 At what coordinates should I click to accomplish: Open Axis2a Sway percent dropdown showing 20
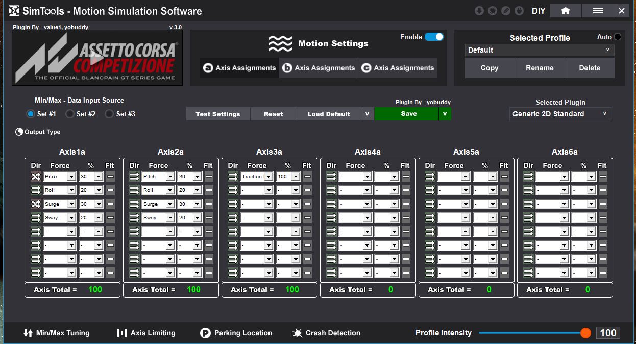pyautogui.click(x=189, y=217)
